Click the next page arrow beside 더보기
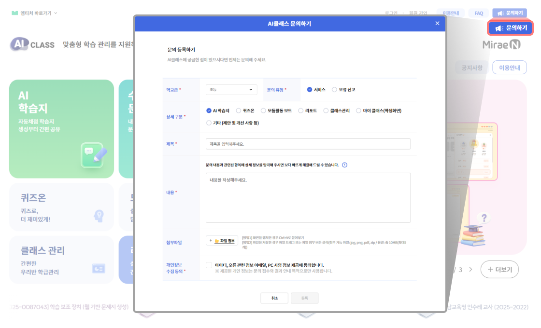The height and width of the screenshot is (328, 541). click(x=470, y=270)
